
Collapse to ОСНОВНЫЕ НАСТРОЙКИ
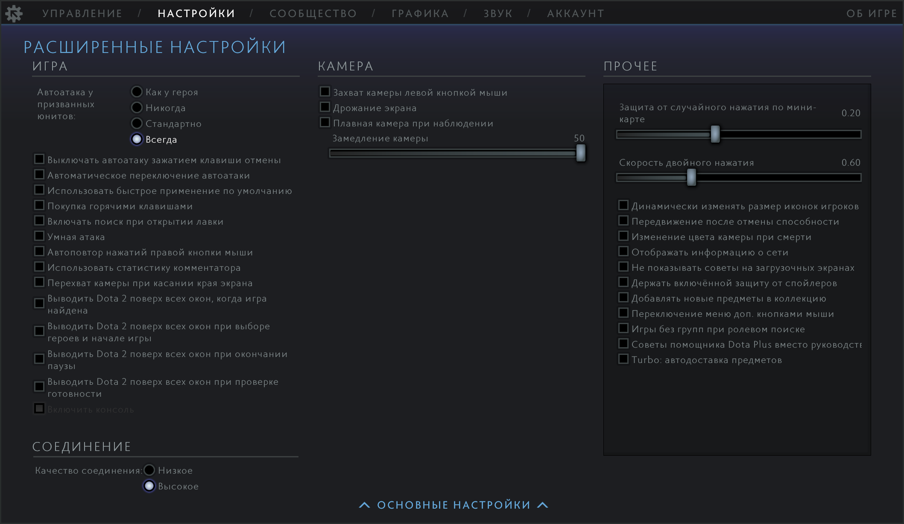pyautogui.click(x=453, y=505)
